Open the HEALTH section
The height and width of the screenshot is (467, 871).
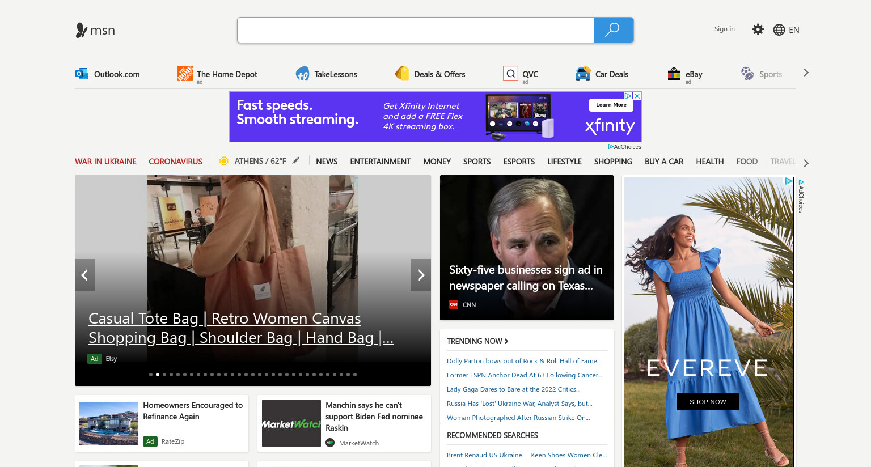tap(710, 162)
